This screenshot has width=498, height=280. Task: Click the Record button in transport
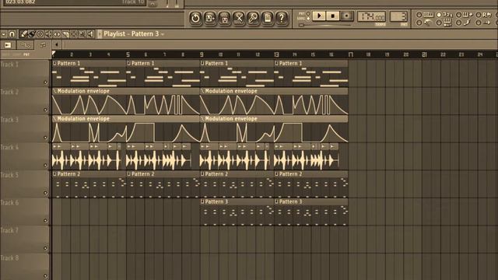click(x=346, y=16)
